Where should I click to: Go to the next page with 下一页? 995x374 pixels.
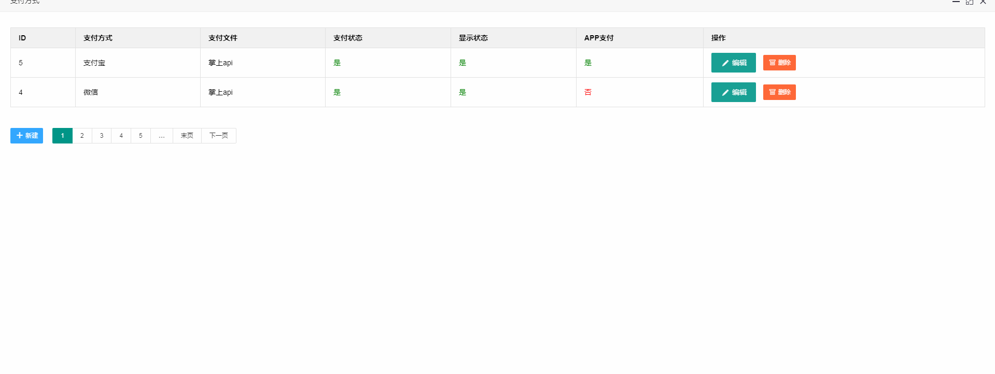pyautogui.click(x=218, y=136)
